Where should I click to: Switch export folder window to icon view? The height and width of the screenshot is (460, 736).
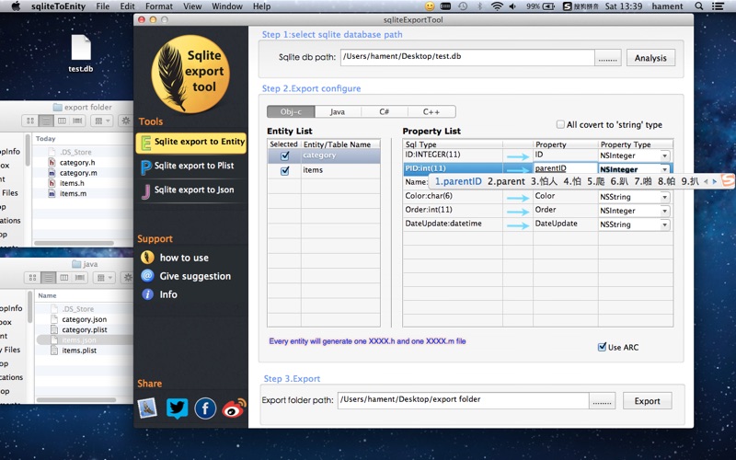tap(30, 121)
